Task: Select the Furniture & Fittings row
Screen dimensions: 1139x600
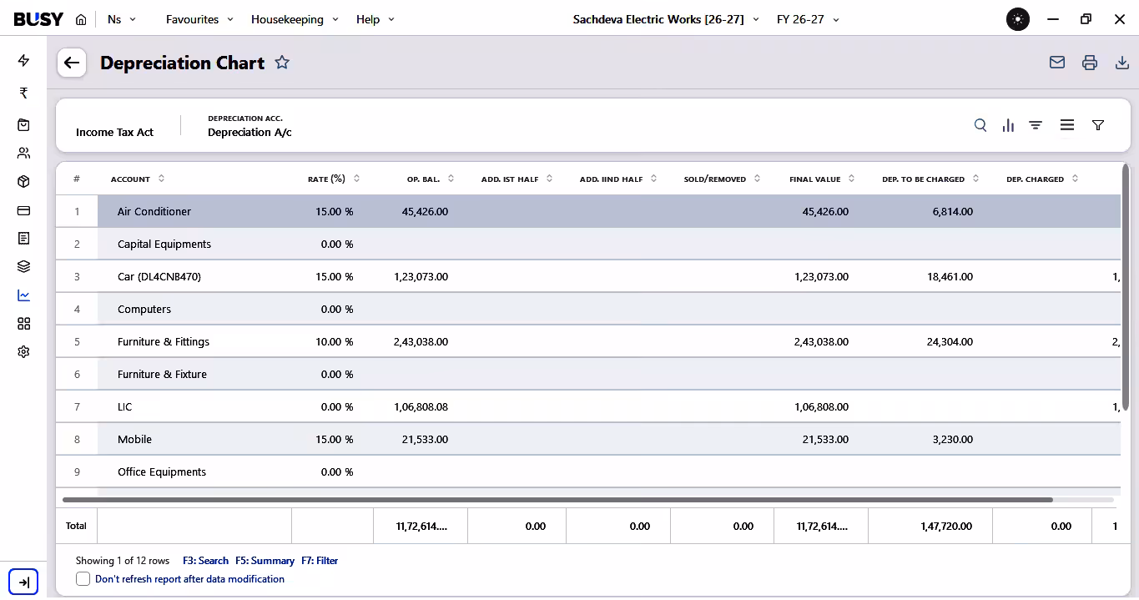Action: (588, 342)
